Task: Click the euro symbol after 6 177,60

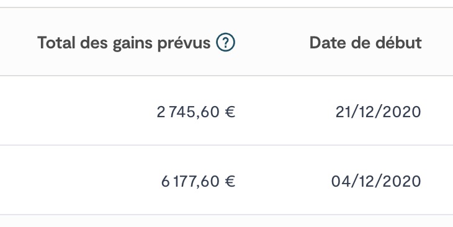Action: click(230, 181)
